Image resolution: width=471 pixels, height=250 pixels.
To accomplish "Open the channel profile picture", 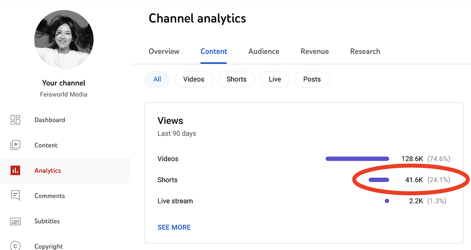I will pos(64,39).
